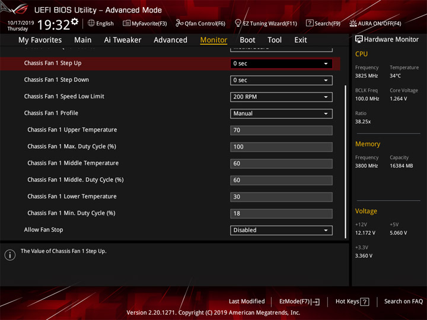Open the Chassis Fan 1 Speed Low Limit dropdown
Screen dimensions: 427x320
coord(281,97)
